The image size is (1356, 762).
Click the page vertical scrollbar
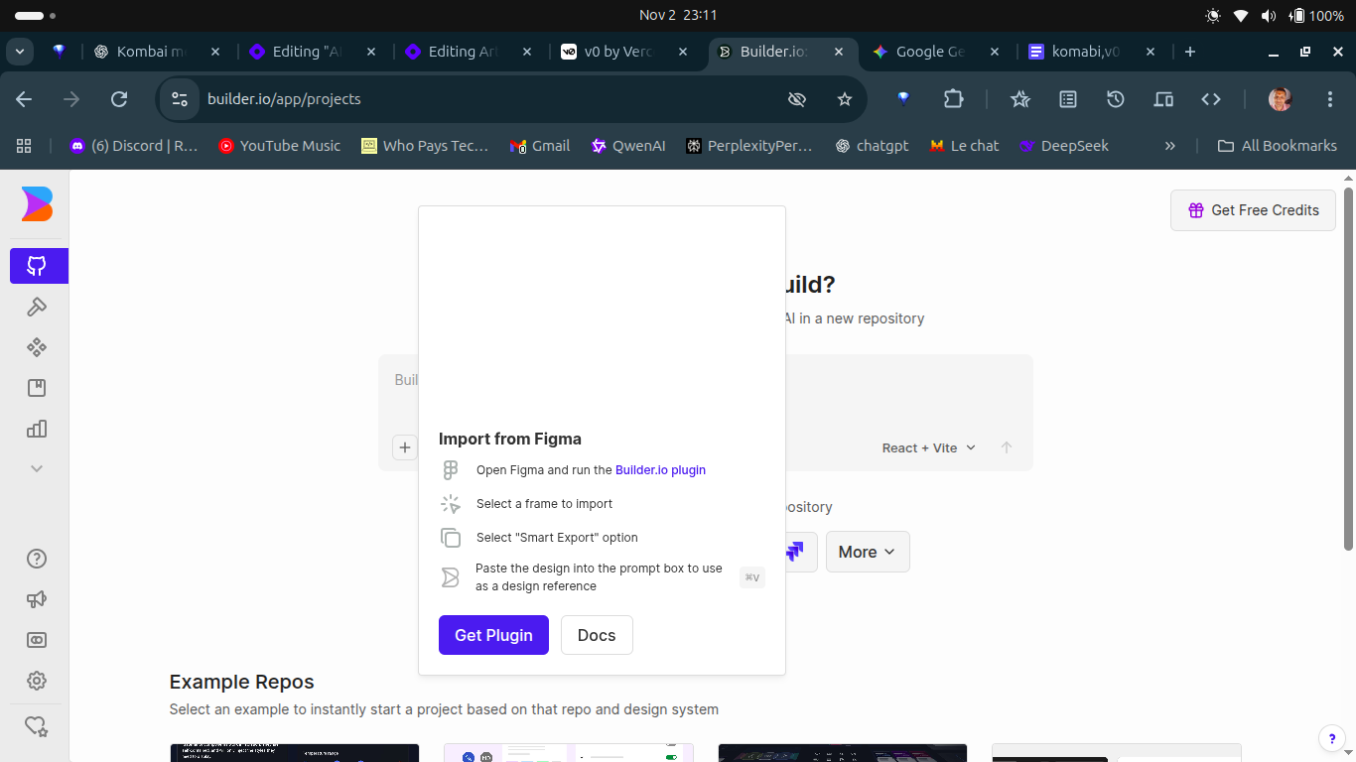(1348, 368)
